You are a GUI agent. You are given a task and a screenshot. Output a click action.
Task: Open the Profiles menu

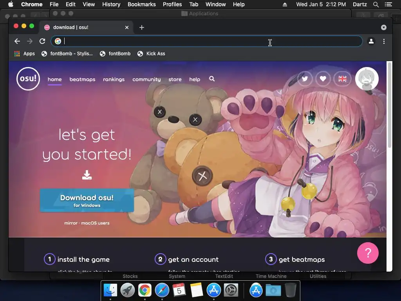[172, 4]
